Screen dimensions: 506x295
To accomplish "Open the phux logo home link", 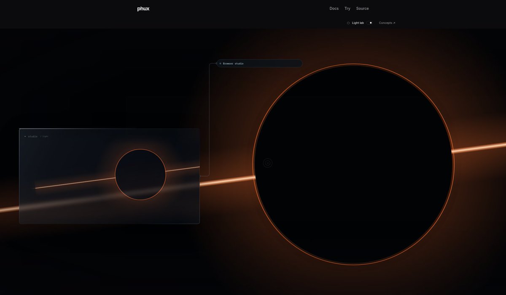I will point(143,8).
